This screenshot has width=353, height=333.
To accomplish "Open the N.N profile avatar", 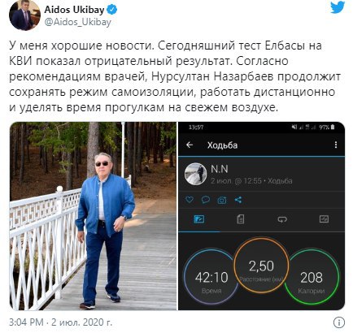I will (195, 174).
